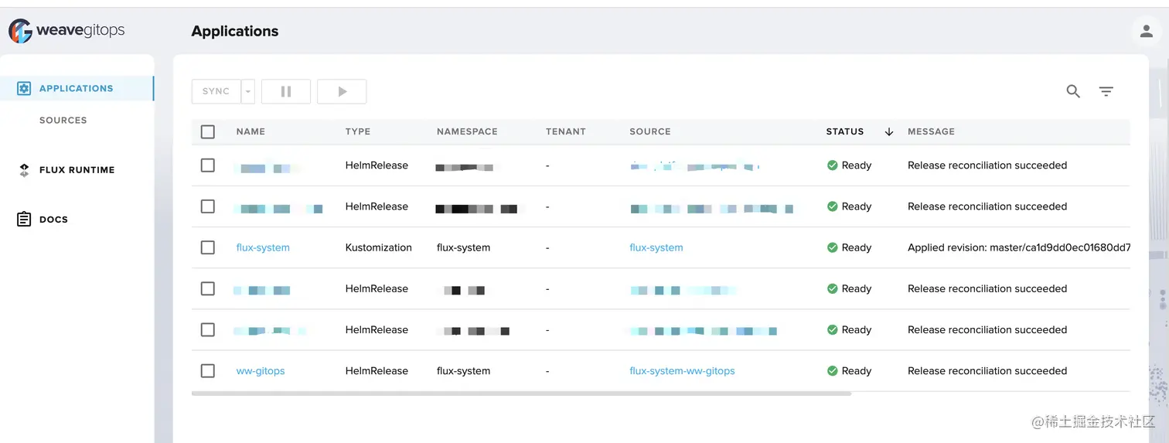The image size is (1169, 443).
Task: Open Flux Runtime in sidebar
Action: (77, 170)
